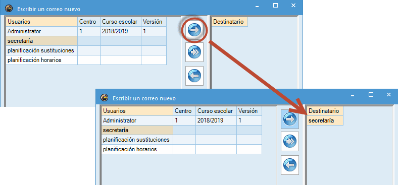Click Destinatario header in upper window

[230, 22]
